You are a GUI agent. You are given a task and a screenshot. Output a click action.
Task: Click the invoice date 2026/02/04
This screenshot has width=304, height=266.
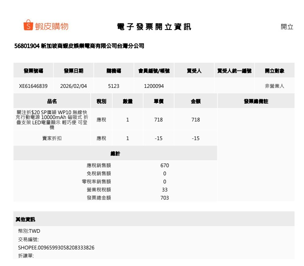tap(74, 86)
